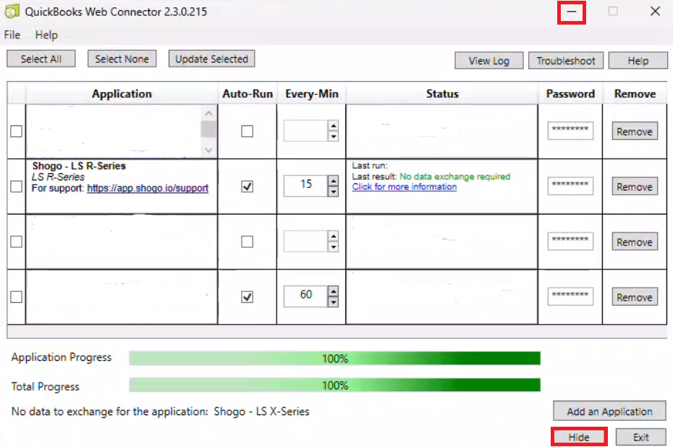Open the Help menu in the menu bar
673x447 pixels.
[x=46, y=35]
